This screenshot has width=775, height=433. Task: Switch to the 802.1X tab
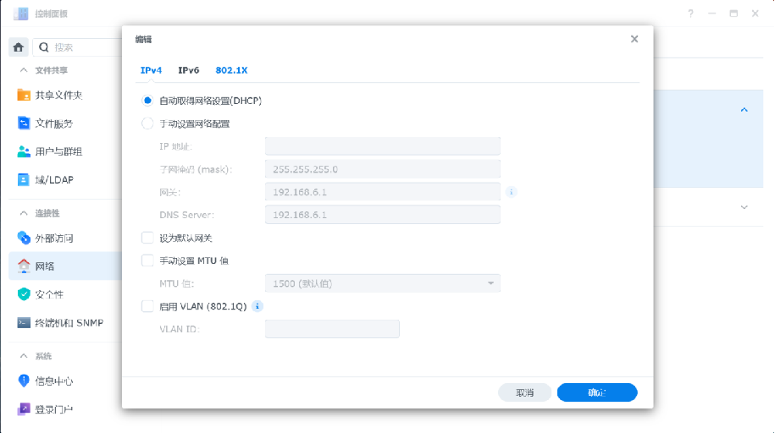(x=231, y=70)
